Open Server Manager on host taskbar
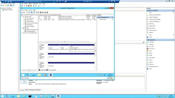175x98 pixels. pos(7,96)
